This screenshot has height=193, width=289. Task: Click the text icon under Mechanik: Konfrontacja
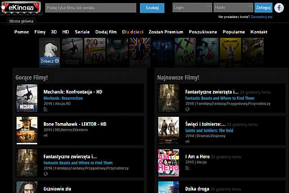tap(46, 110)
